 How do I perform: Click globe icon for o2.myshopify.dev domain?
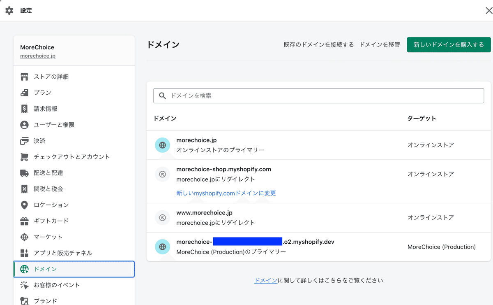click(162, 247)
